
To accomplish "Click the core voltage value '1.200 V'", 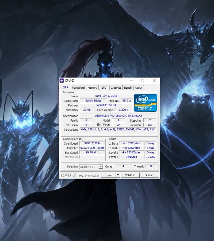I will pyautogui.click(x=123, y=110).
